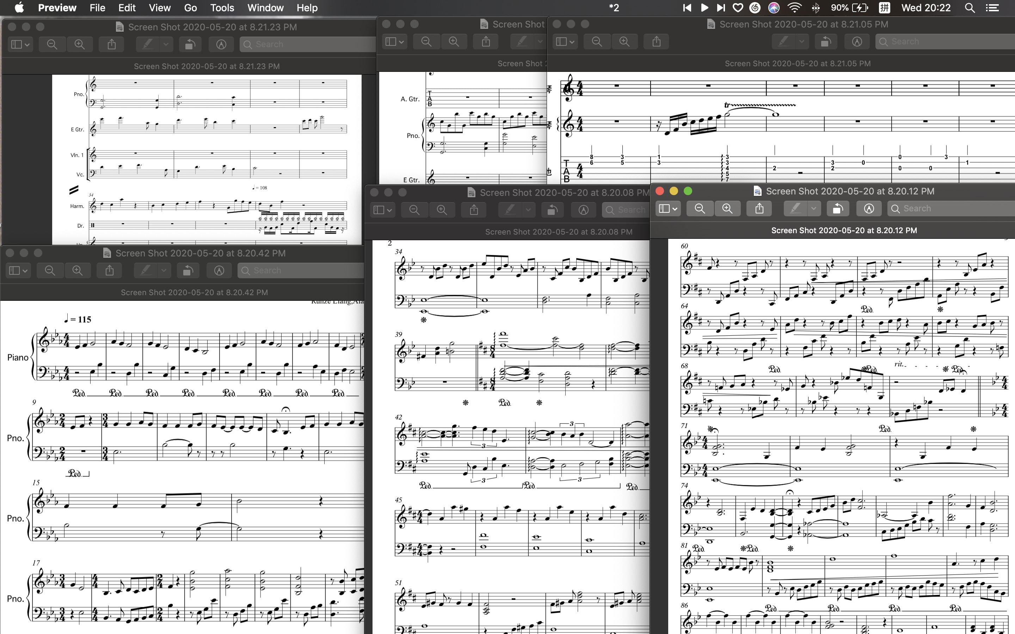The image size is (1015, 634).
Task: Show Markup toolbar in 8.20.08 PM window
Action: [583, 210]
